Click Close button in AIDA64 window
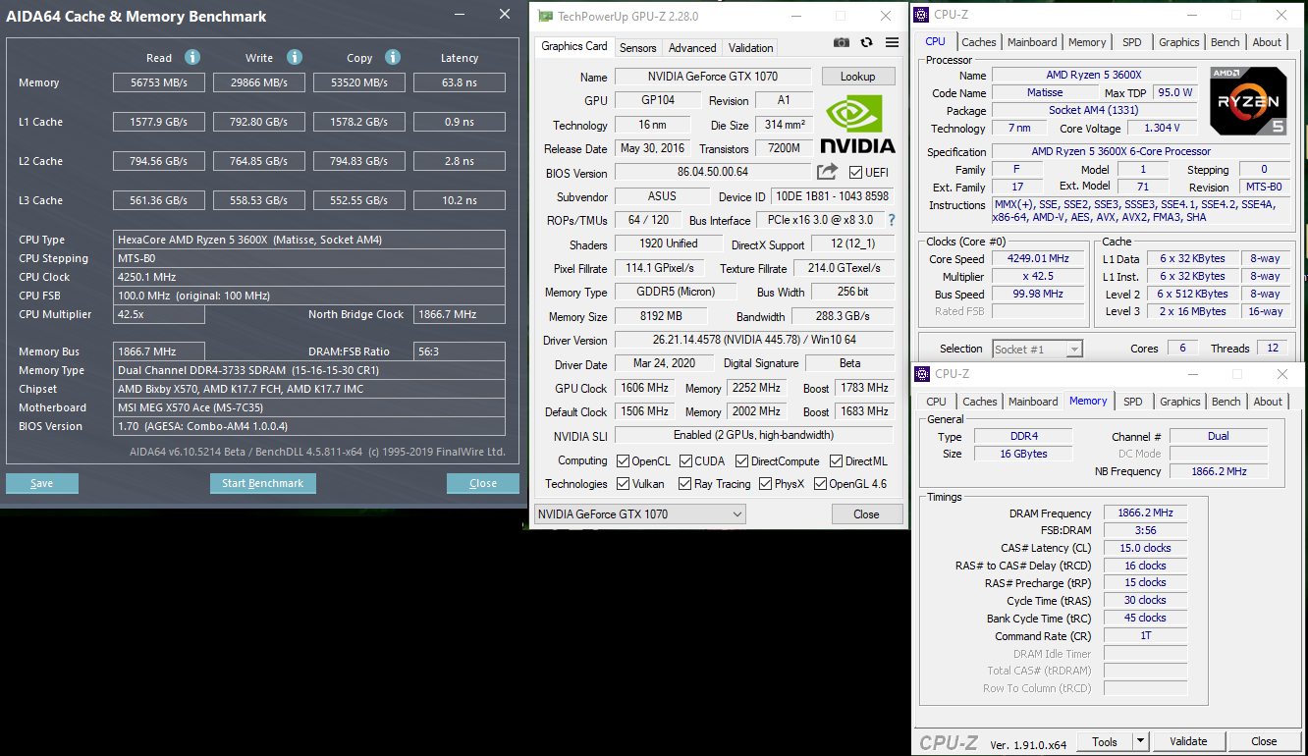The image size is (1308, 756). (483, 483)
